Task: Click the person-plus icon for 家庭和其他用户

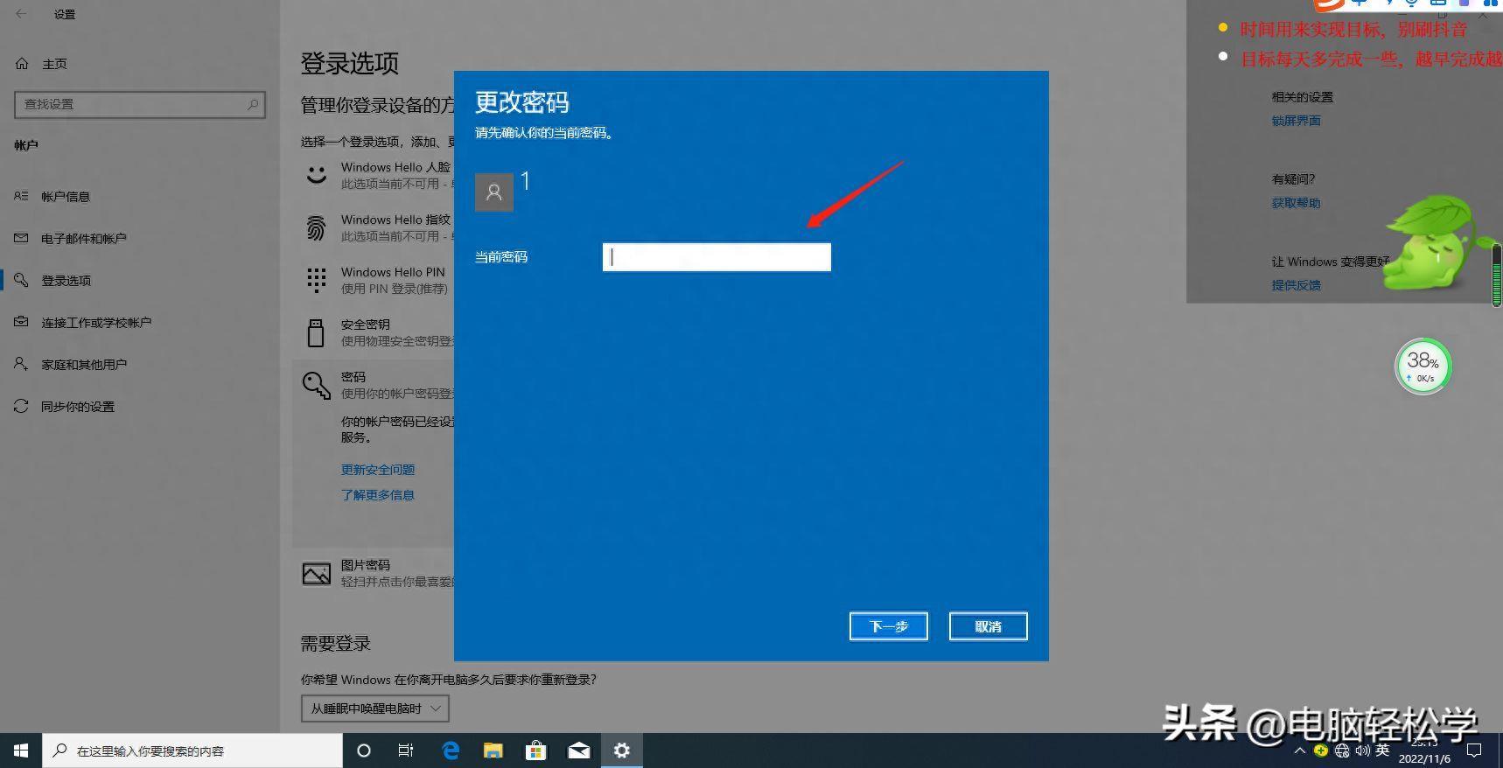Action: pyautogui.click(x=21, y=364)
